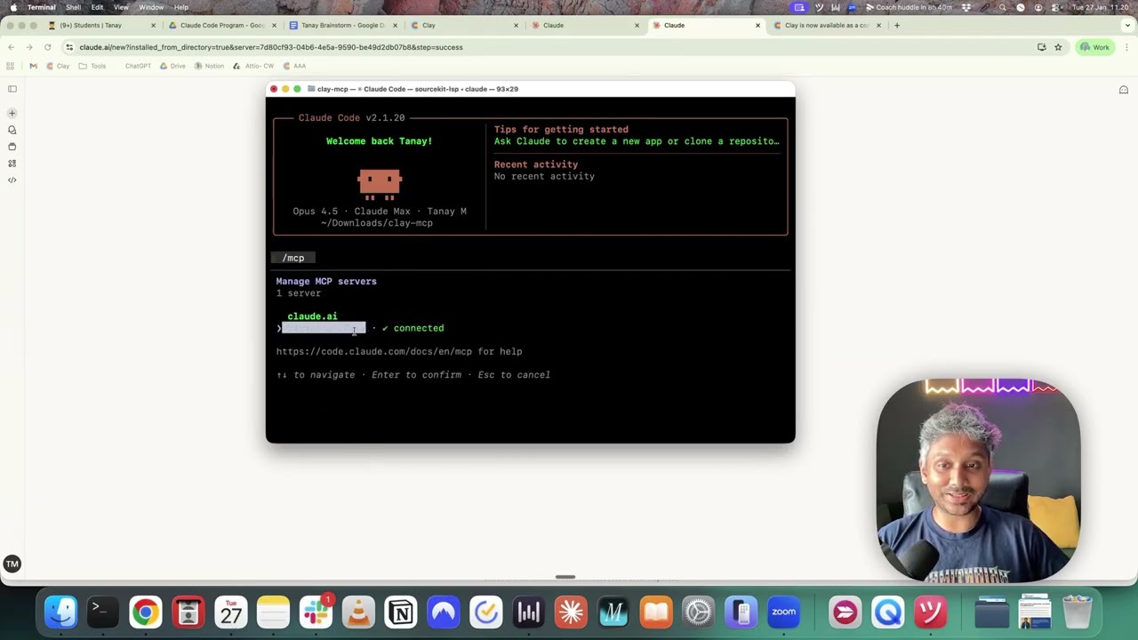1138x640 pixels.
Task: Open the AAA bookmark
Action: (x=294, y=66)
